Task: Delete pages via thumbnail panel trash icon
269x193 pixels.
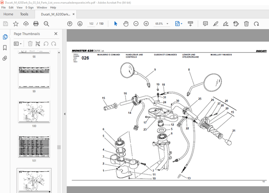Action: (x=30, y=44)
